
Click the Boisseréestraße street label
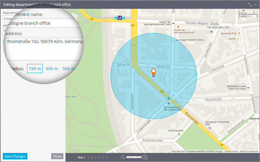click(x=152, y=141)
